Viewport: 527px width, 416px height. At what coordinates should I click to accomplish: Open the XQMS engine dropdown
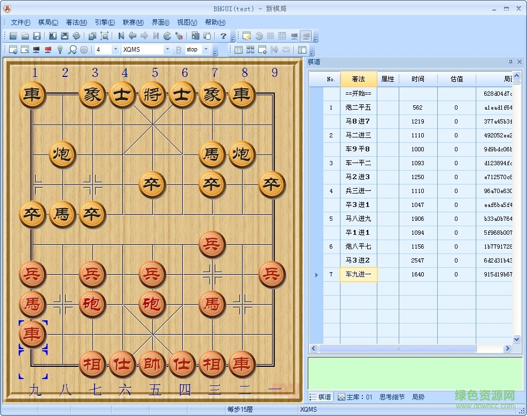click(x=167, y=49)
